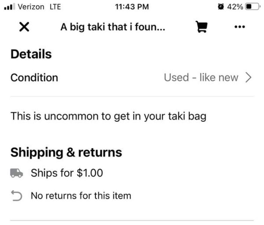Tap the alarm clock status icon
Screen dimensions: 264x225
click(219, 7)
